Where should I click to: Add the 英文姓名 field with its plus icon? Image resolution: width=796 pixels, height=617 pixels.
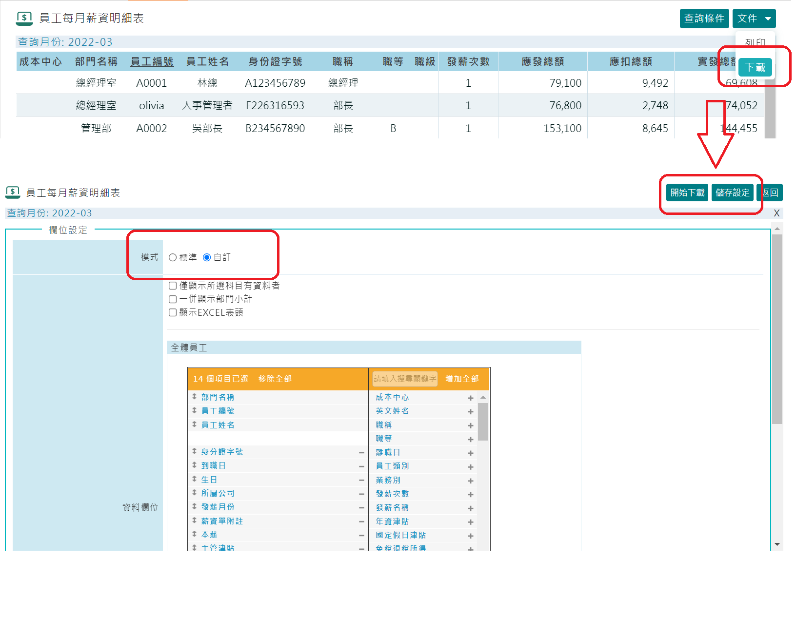[470, 411]
